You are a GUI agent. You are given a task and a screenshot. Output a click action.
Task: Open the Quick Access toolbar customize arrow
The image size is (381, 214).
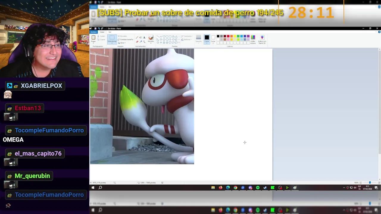tap(105, 29)
